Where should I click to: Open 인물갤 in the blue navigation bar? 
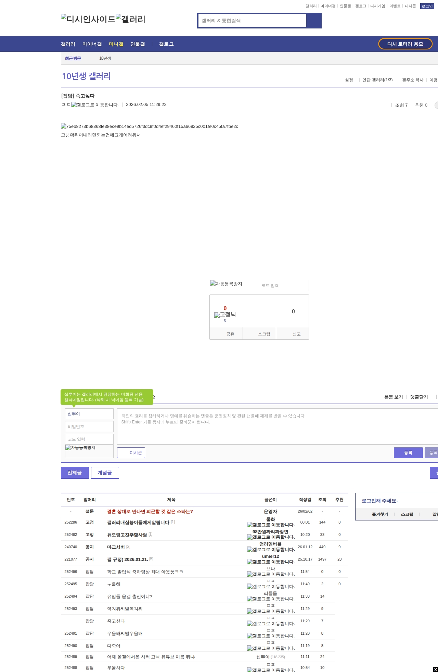pyautogui.click(x=138, y=44)
